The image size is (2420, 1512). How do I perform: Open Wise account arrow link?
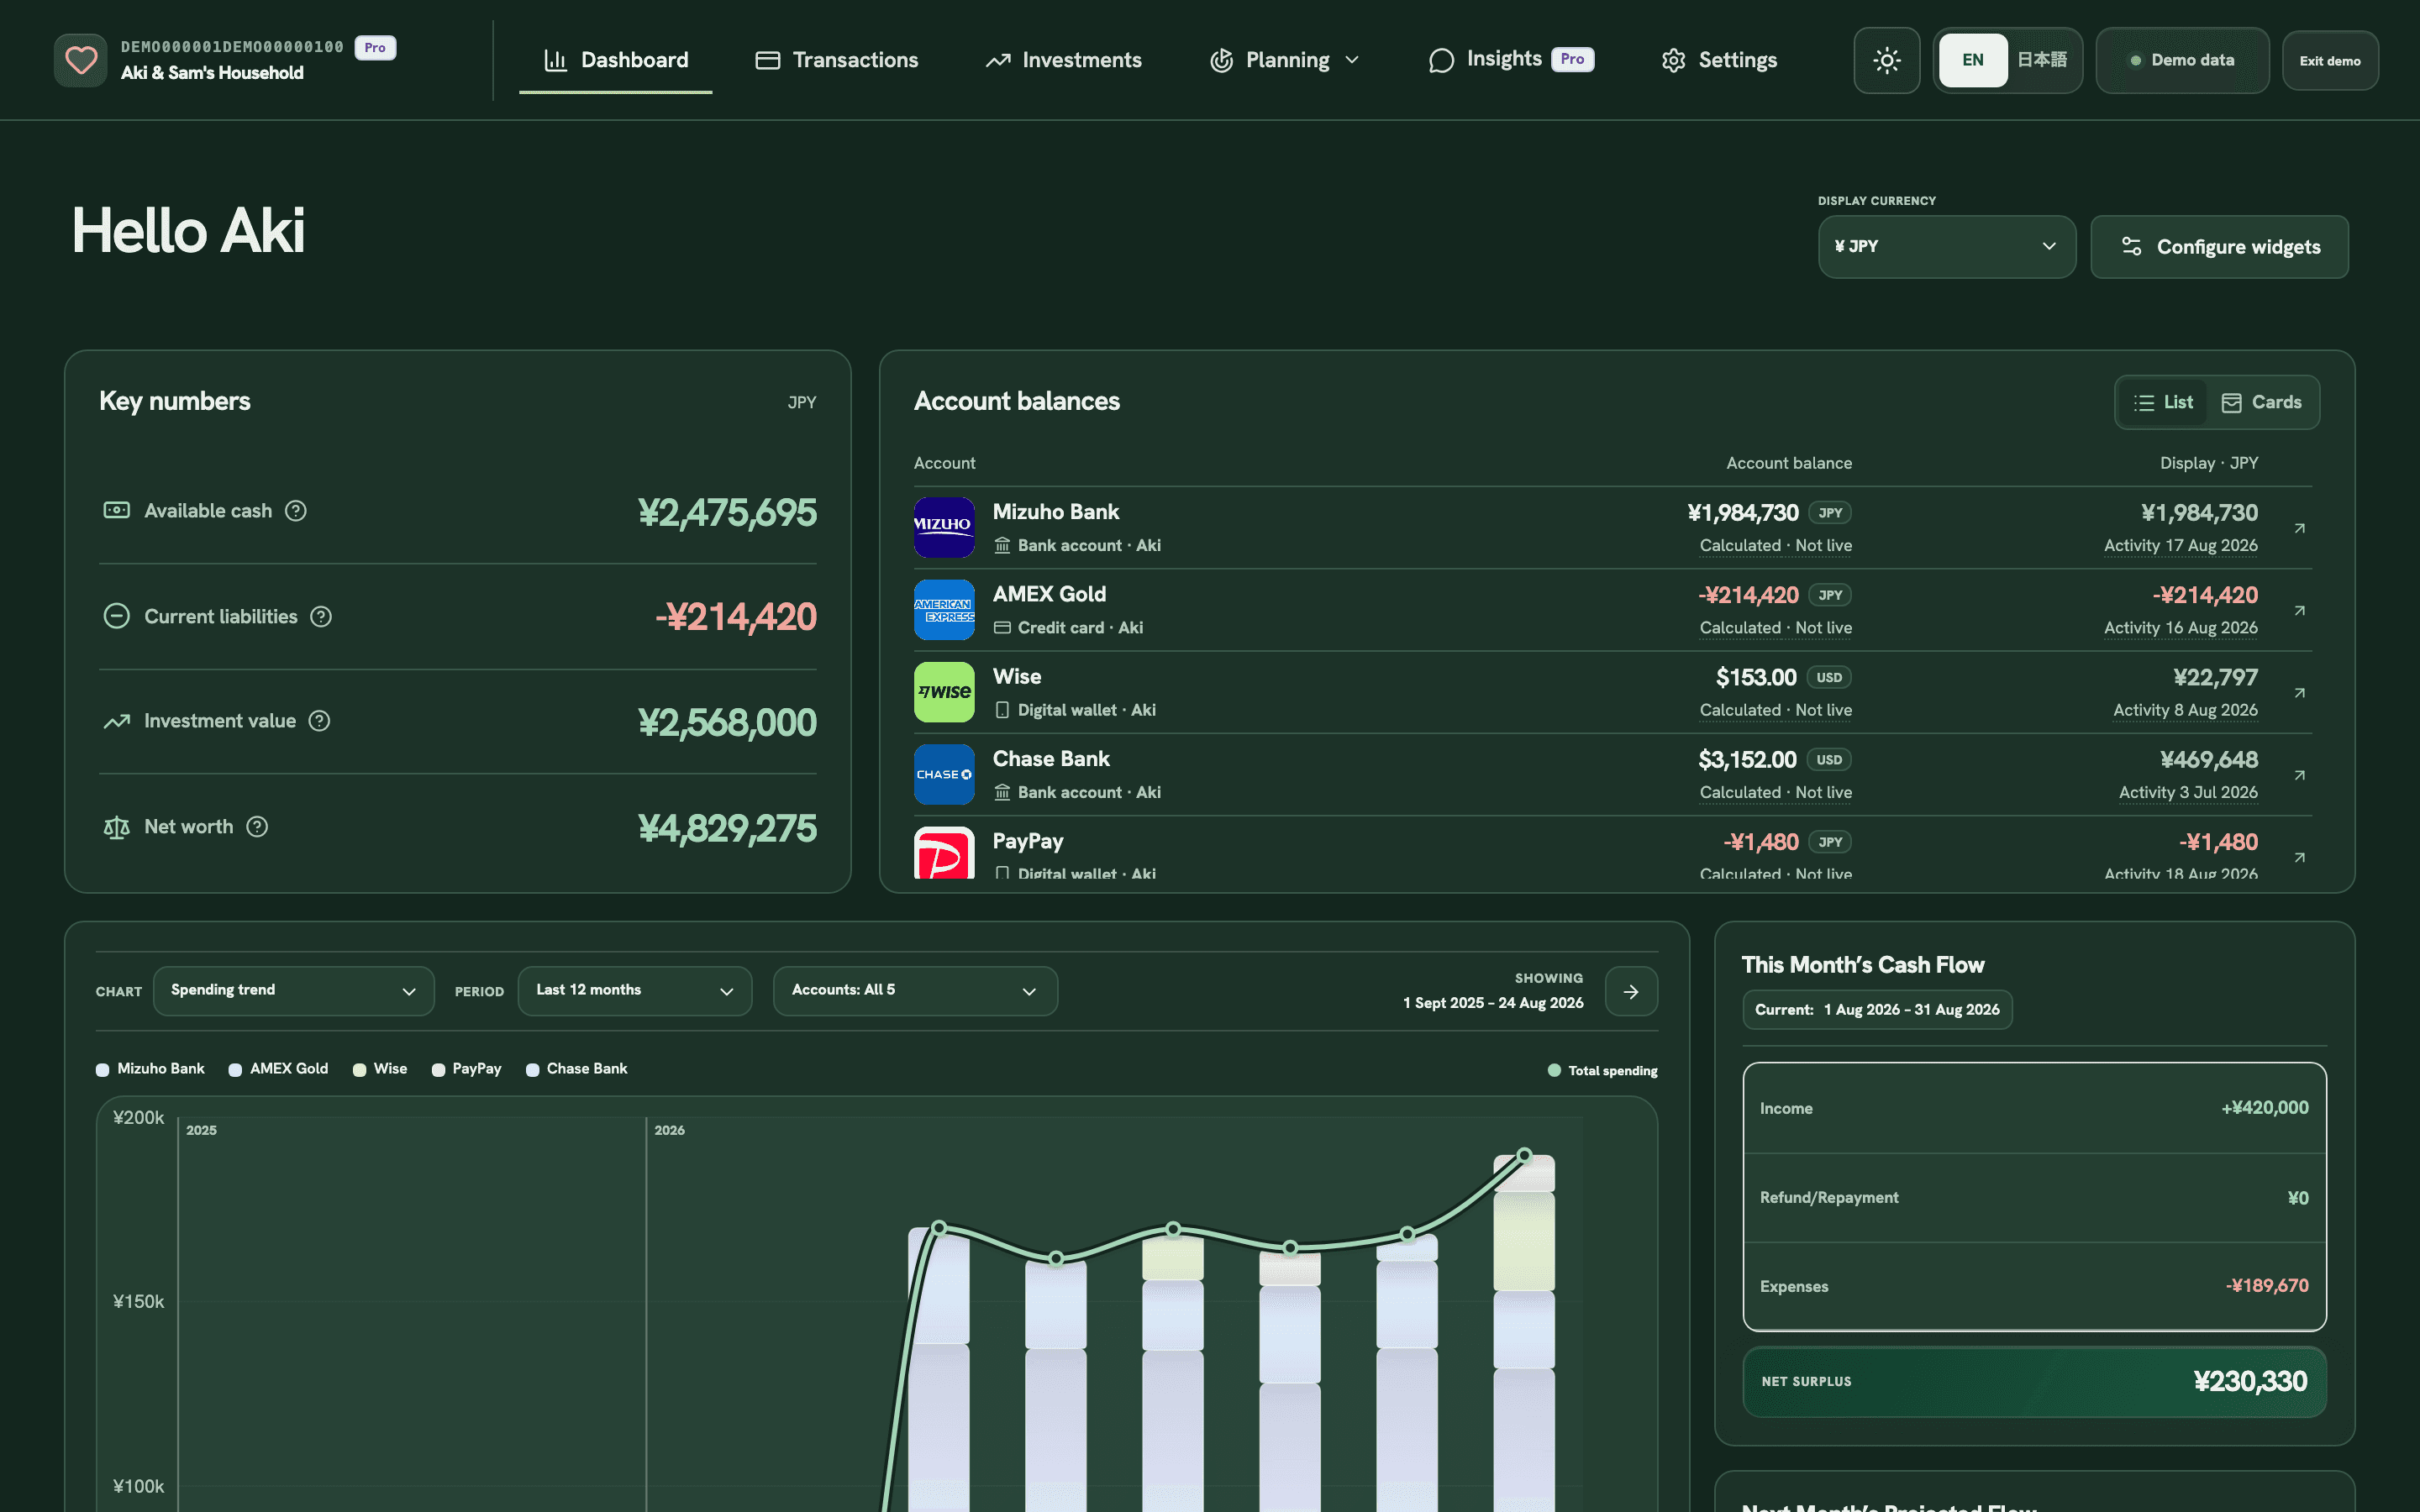click(2299, 693)
